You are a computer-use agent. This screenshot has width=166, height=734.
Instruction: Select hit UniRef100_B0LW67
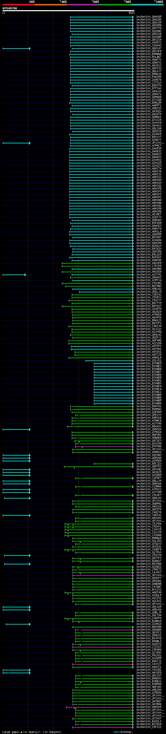(149, 57)
